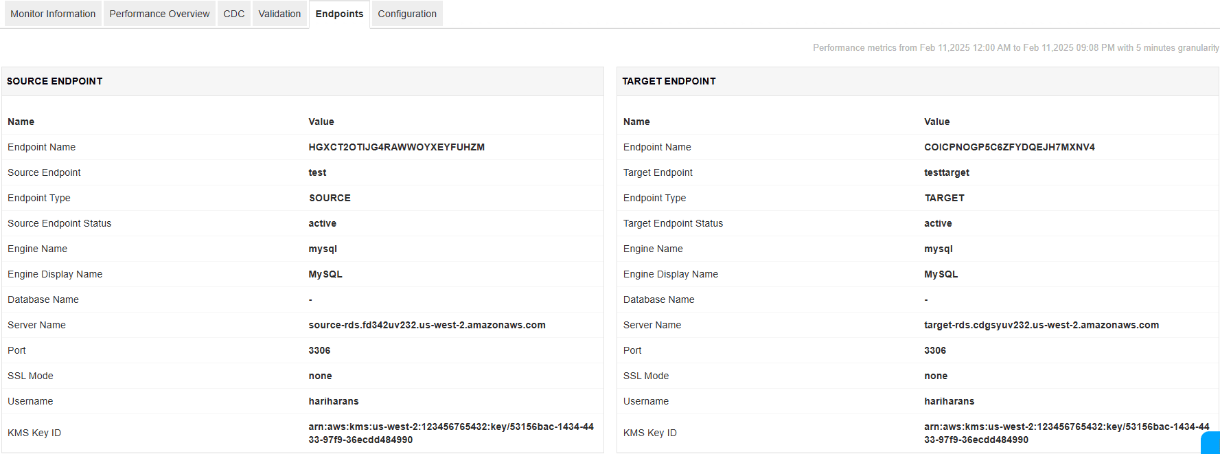This screenshot has height=454, width=1220.
Task: Select the Endpoints tab
Action: coord(339,14)
